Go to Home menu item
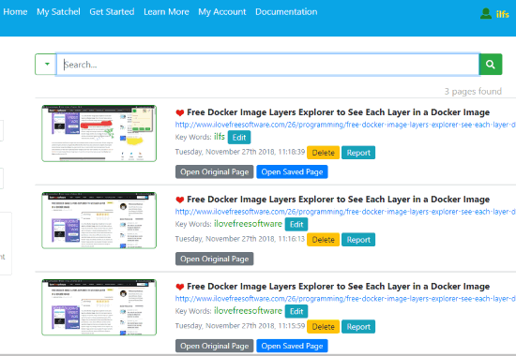This screenshot has height=356, width=516. click(x=15, y=12)
